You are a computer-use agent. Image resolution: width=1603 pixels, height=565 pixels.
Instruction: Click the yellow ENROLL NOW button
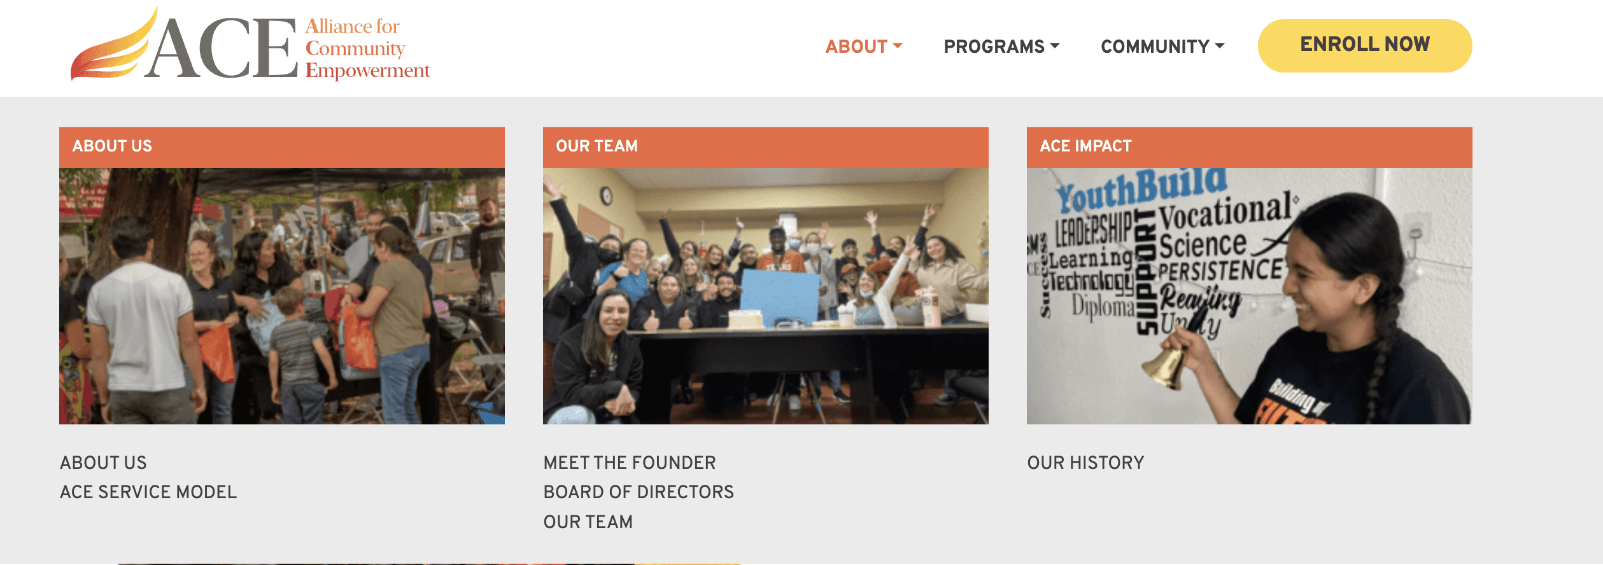pyautogui.click(x=1365, y=45)
